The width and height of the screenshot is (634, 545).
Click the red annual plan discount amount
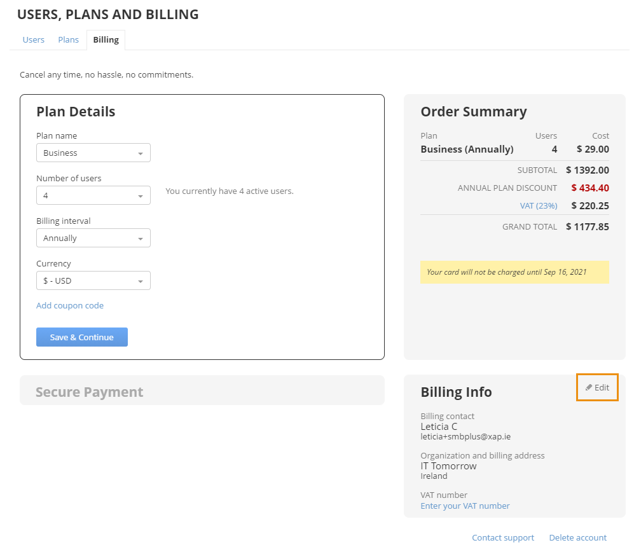(590, 188)
